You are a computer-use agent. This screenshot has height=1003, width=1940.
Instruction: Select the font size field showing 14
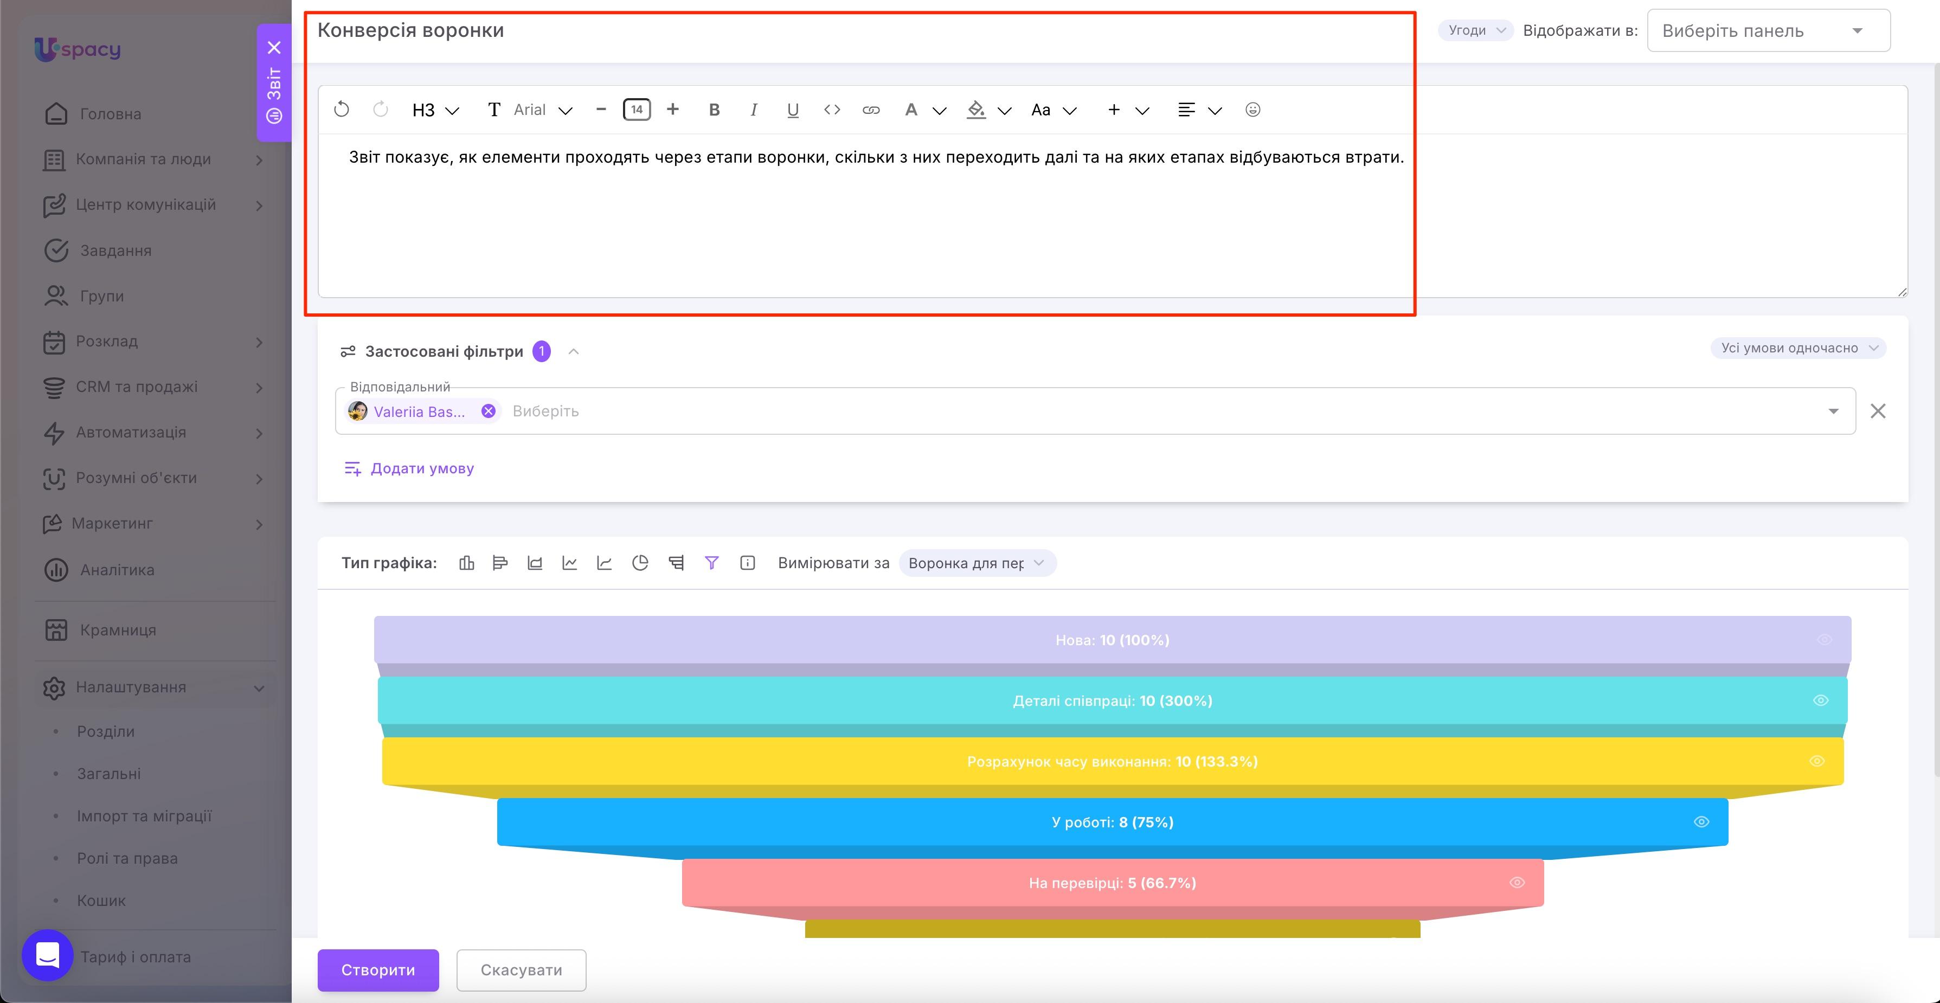coord(637,110)
